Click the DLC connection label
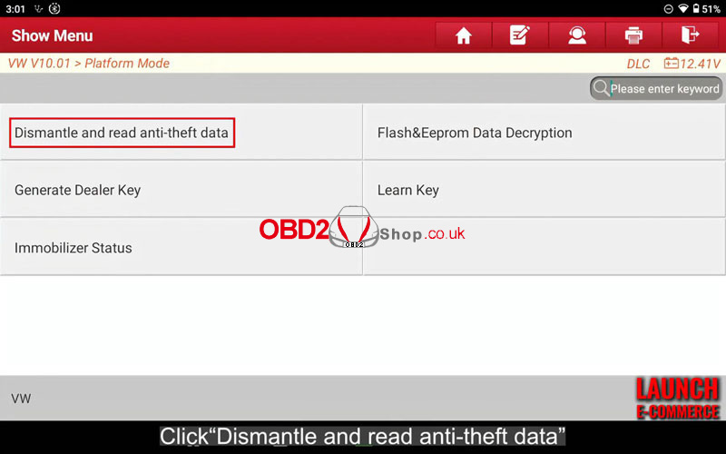726x454 pixels. pyautogui.click(x=638, y=64)
